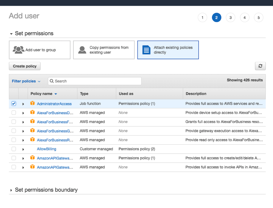Viewport: 273px width, 208px height.
Task: Click the orange box icon beside AlexaForBusinessR...
Action: tap(32, 139)
